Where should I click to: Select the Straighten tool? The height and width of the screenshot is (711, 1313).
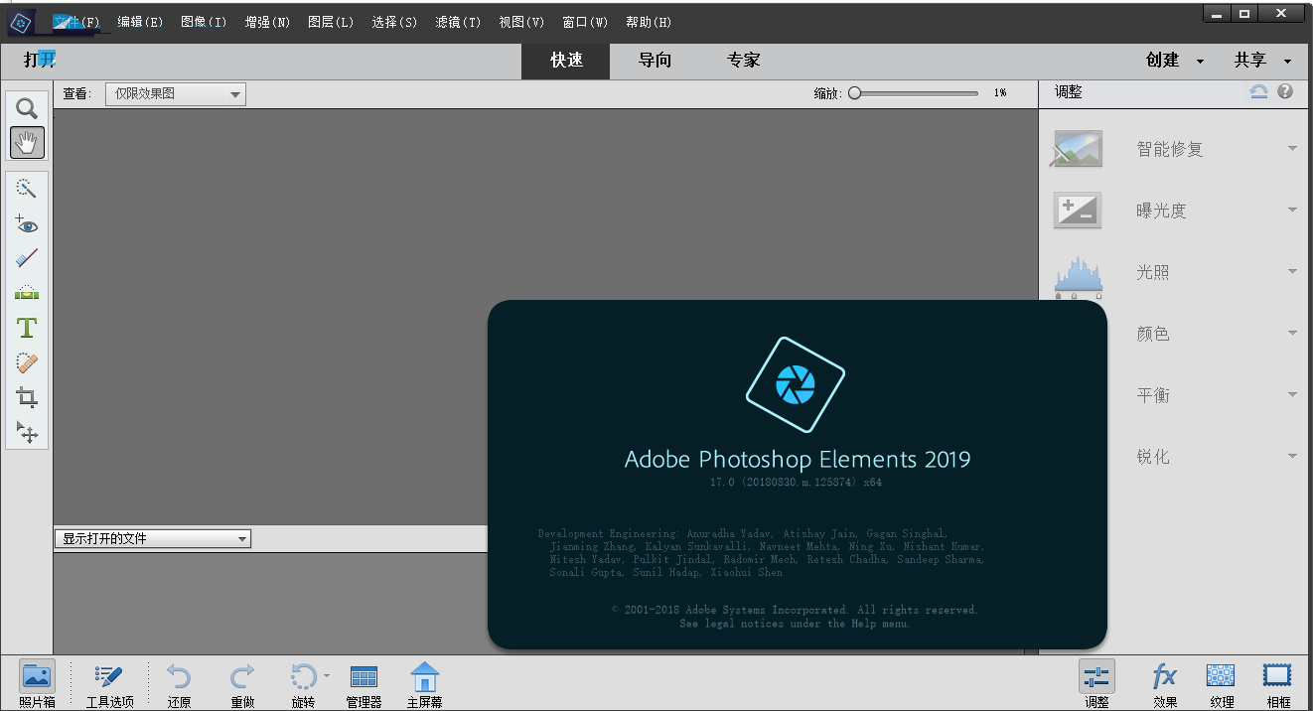click(x=27, y=293)
